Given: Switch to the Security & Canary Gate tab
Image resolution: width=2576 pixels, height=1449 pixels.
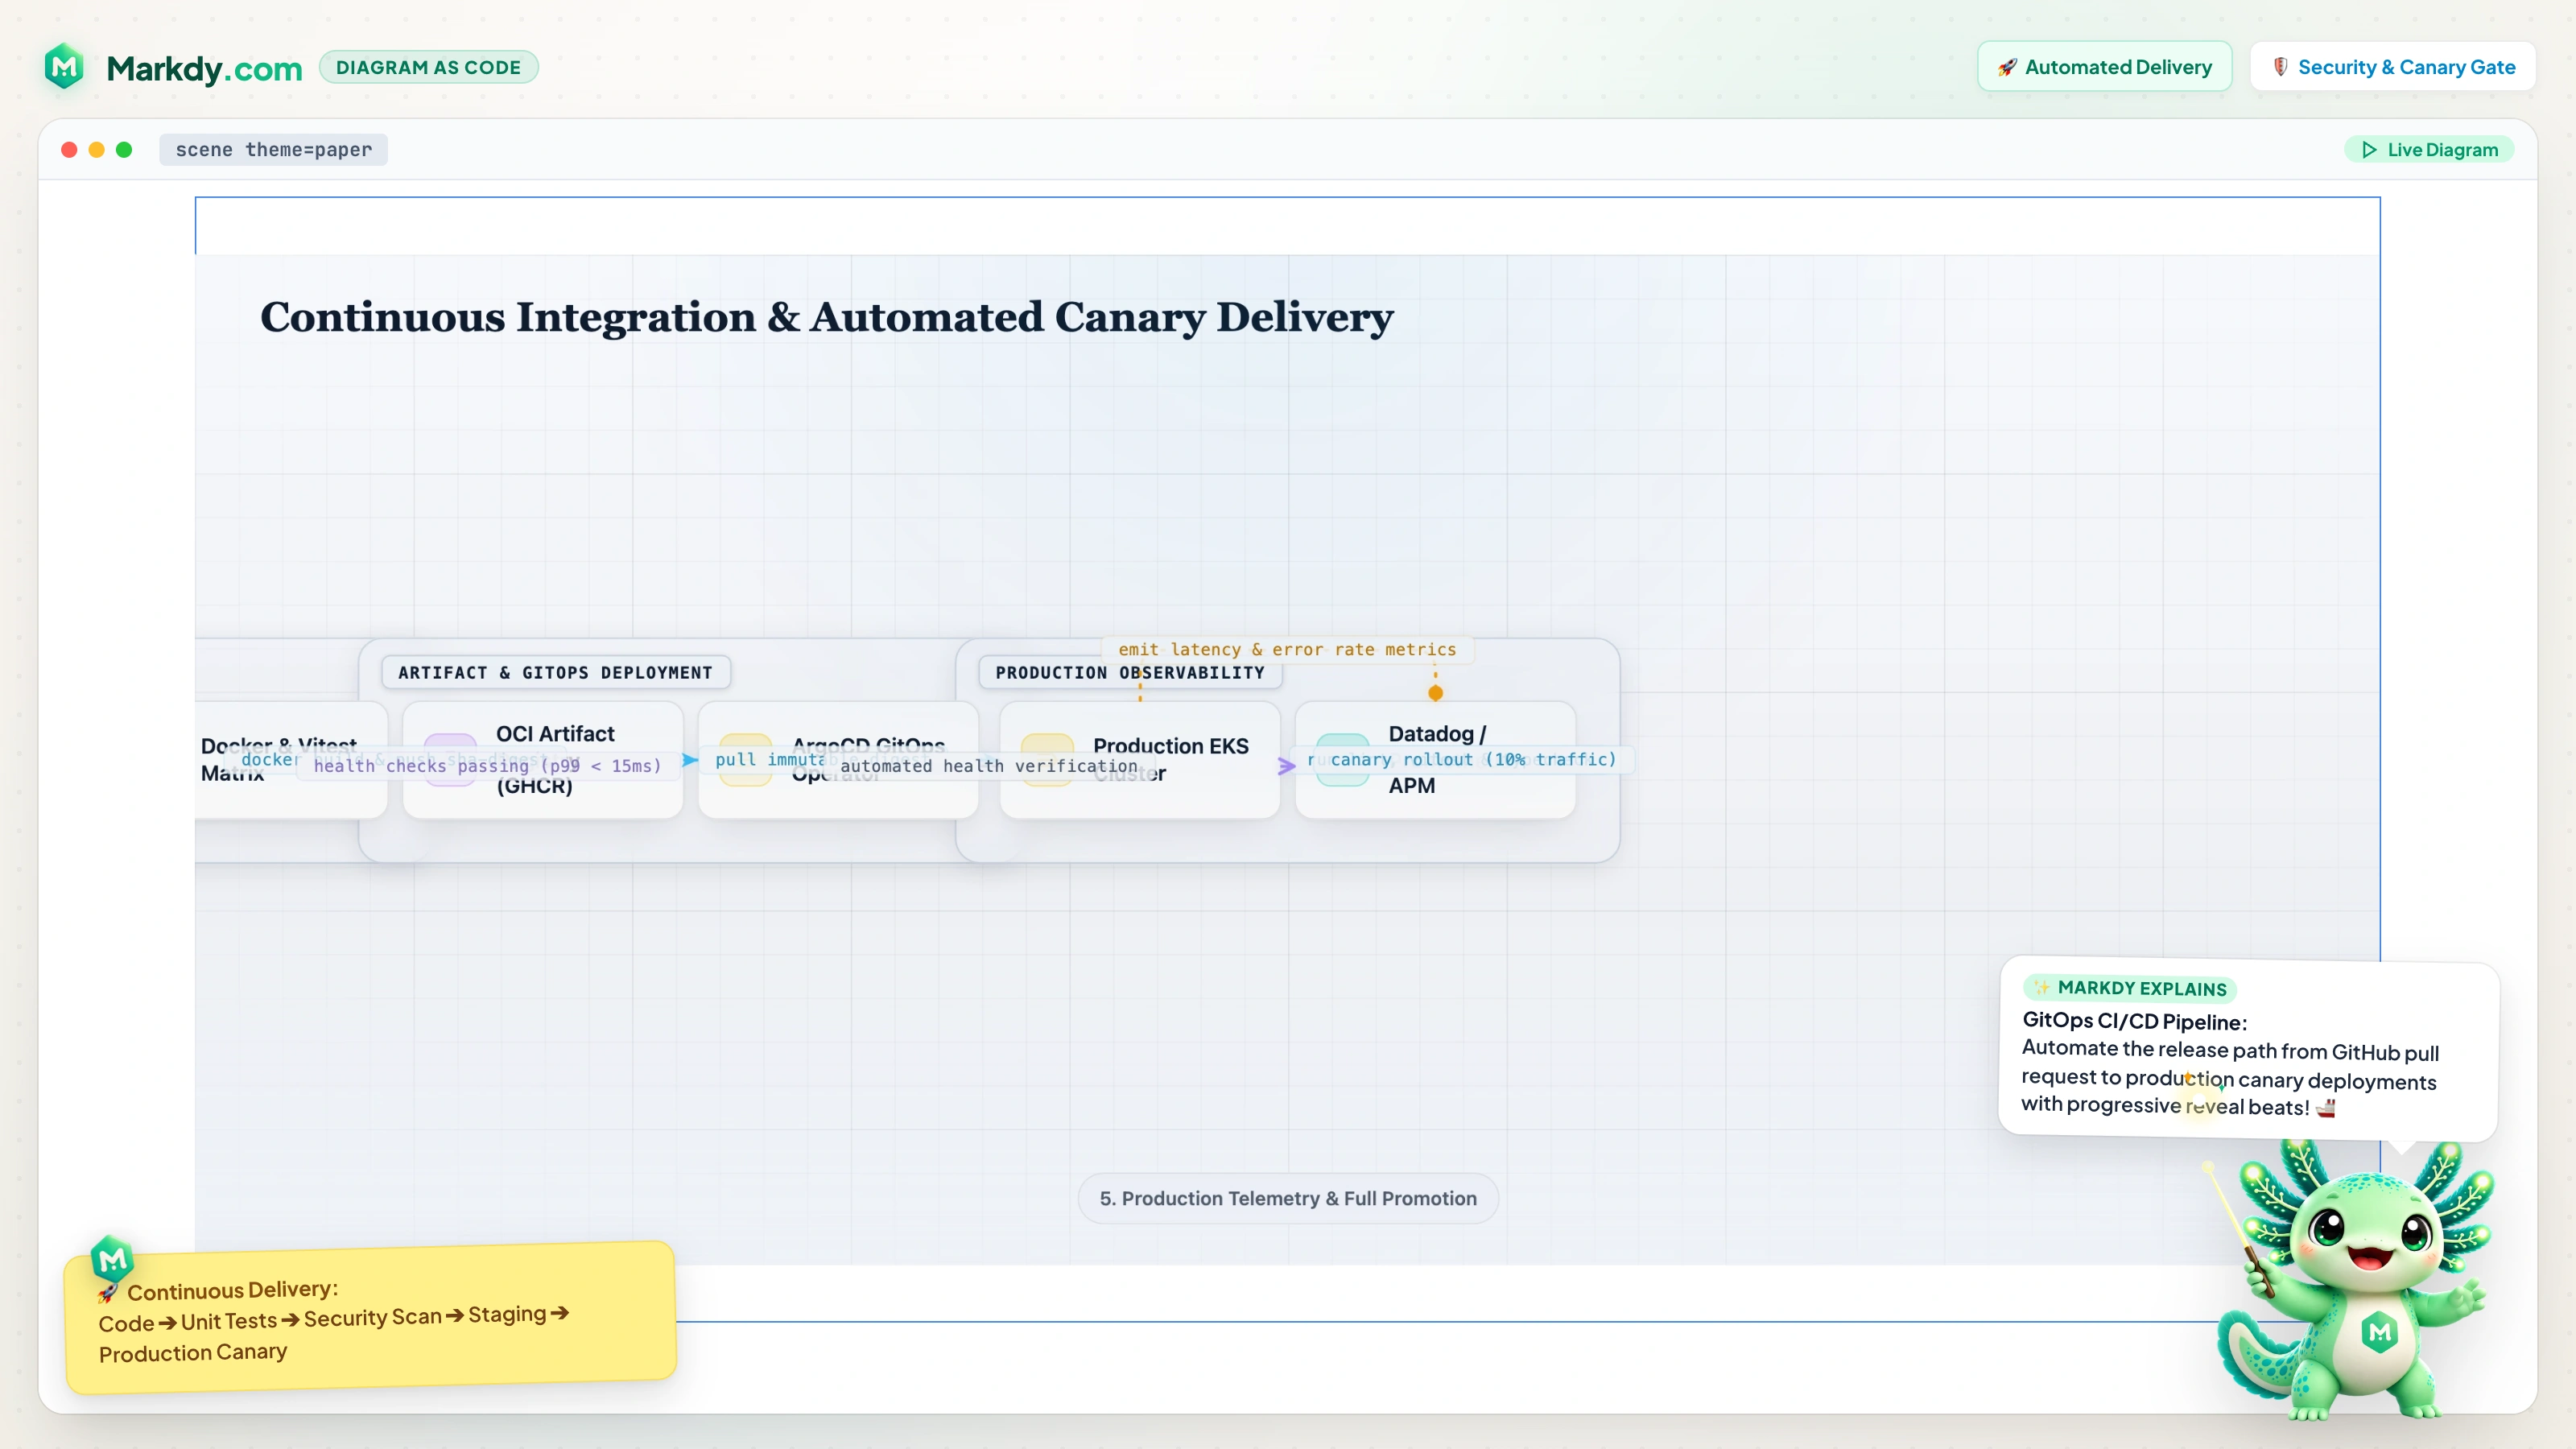Looking at the screenshot, I should (x=2392, y=67).
